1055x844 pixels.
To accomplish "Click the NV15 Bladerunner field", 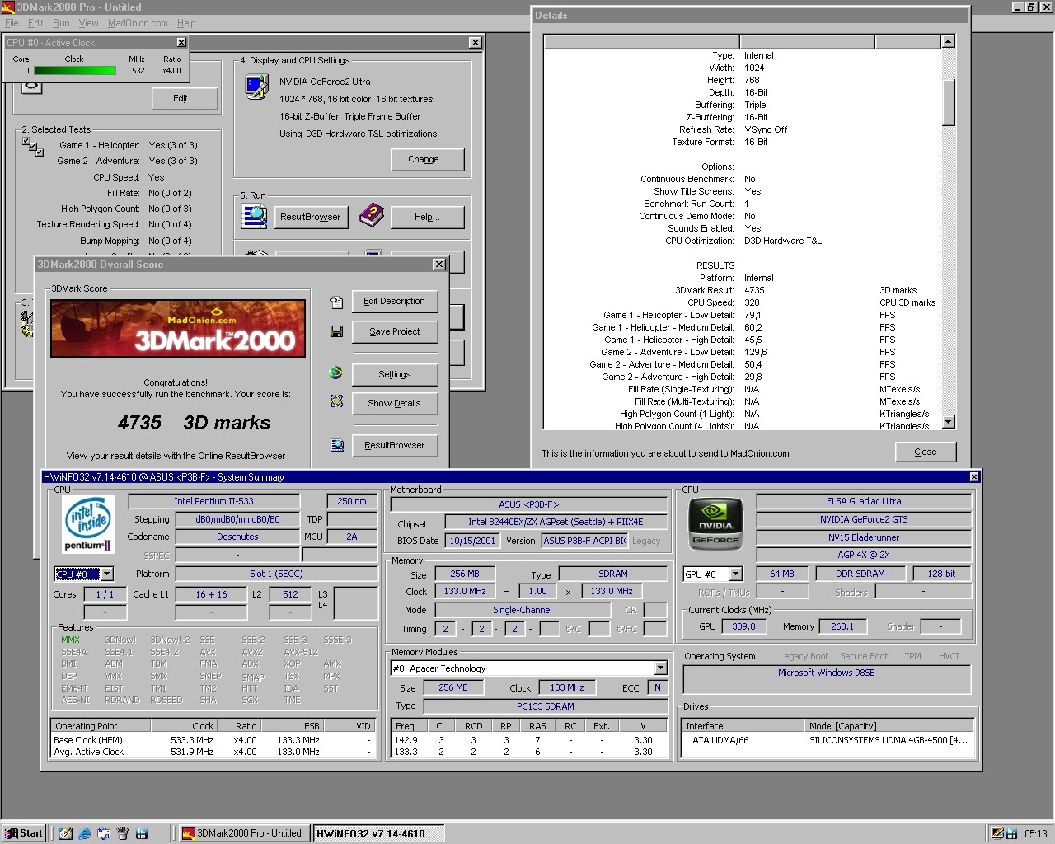I will click(x=864, y=537).
